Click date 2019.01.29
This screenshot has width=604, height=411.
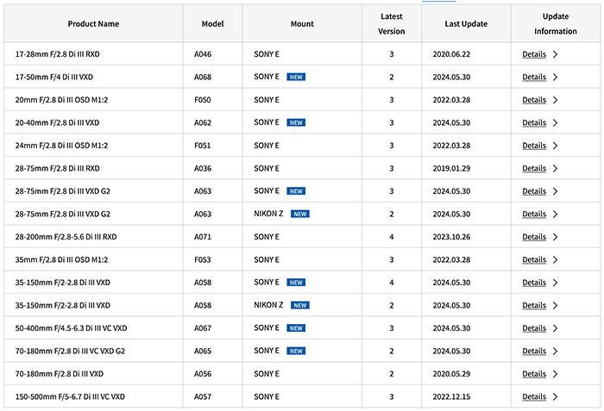451,169
